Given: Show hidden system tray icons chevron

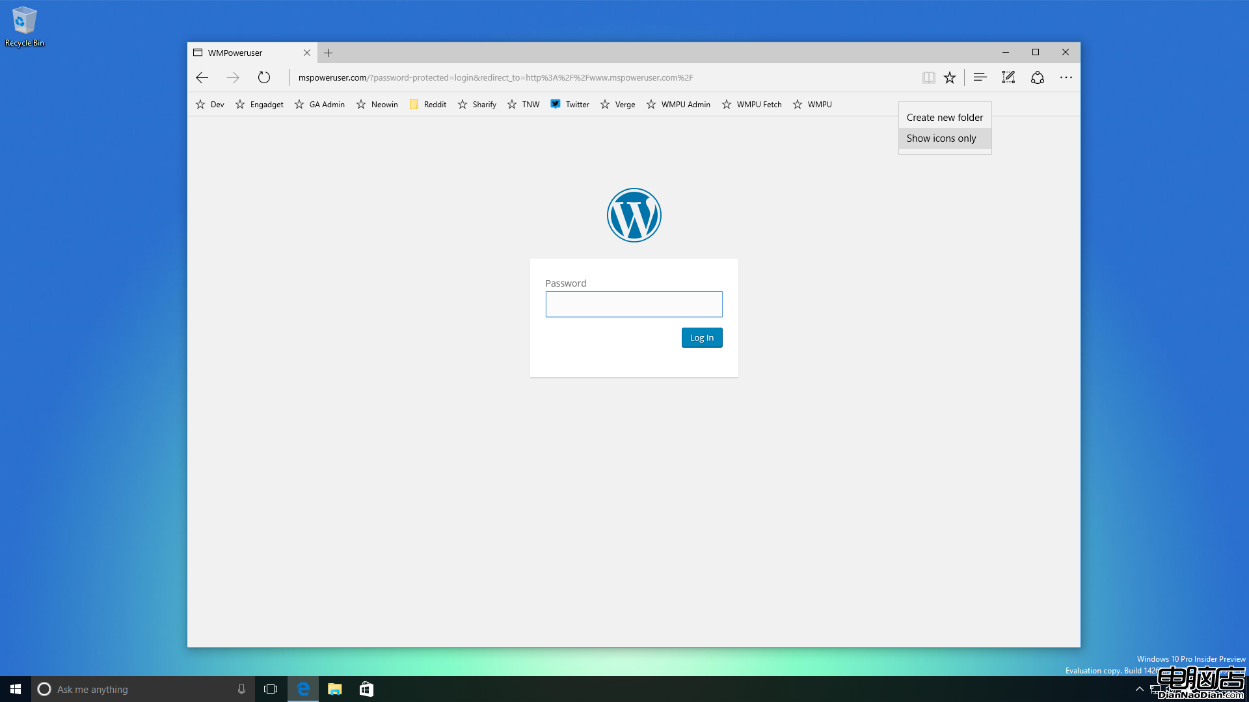Looking at the screenshot, I should tap(1139, 689).
